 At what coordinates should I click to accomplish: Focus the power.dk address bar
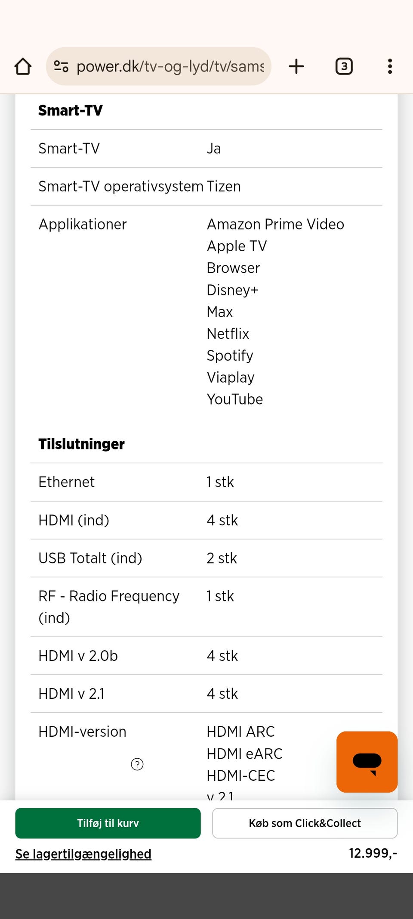coord(170,66)
